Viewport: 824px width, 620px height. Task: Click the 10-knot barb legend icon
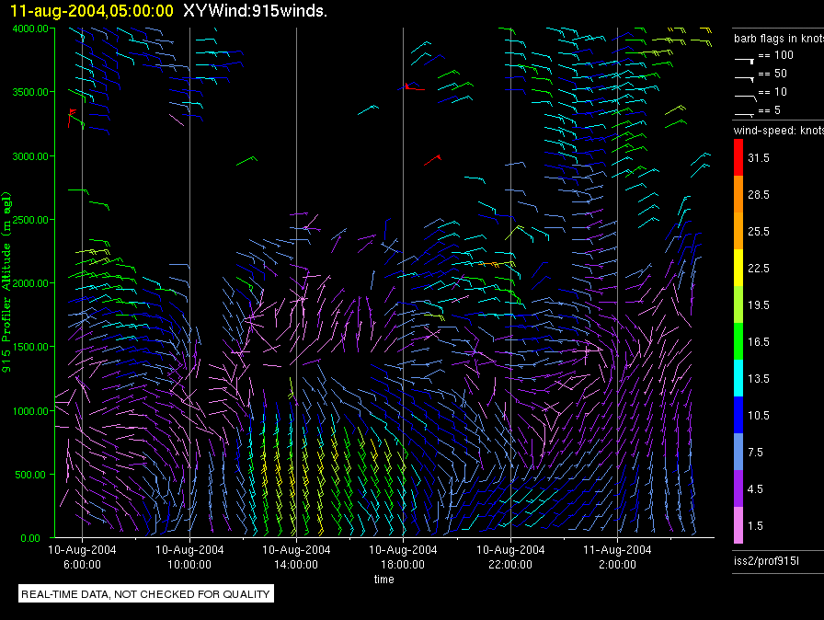coord(746,98)
